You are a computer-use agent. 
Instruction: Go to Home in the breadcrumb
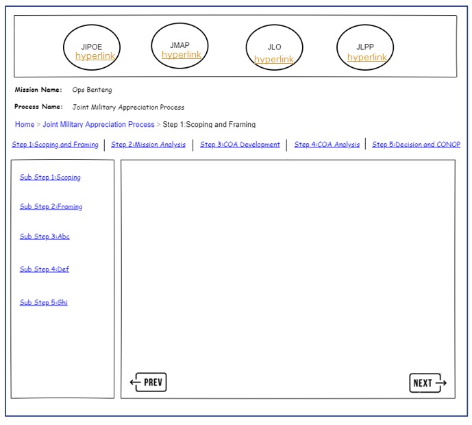25,125
